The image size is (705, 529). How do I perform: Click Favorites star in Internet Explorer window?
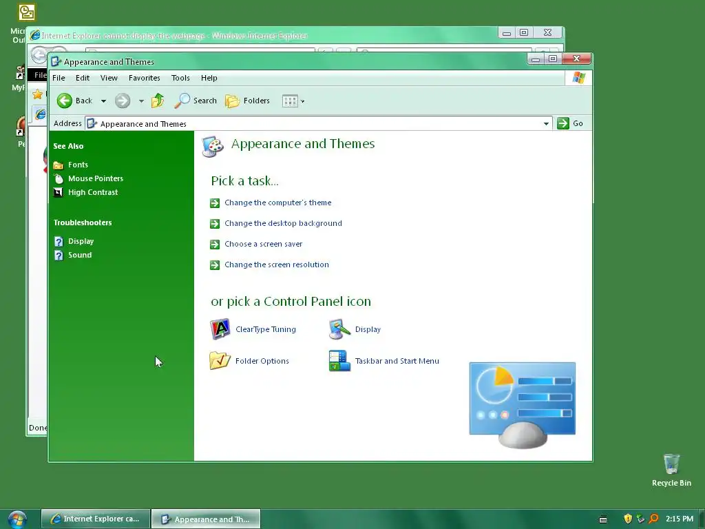click(x=38, y=94)
